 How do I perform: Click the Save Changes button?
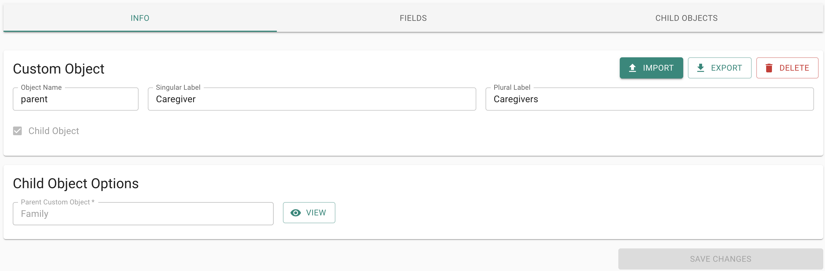(721, 259)
